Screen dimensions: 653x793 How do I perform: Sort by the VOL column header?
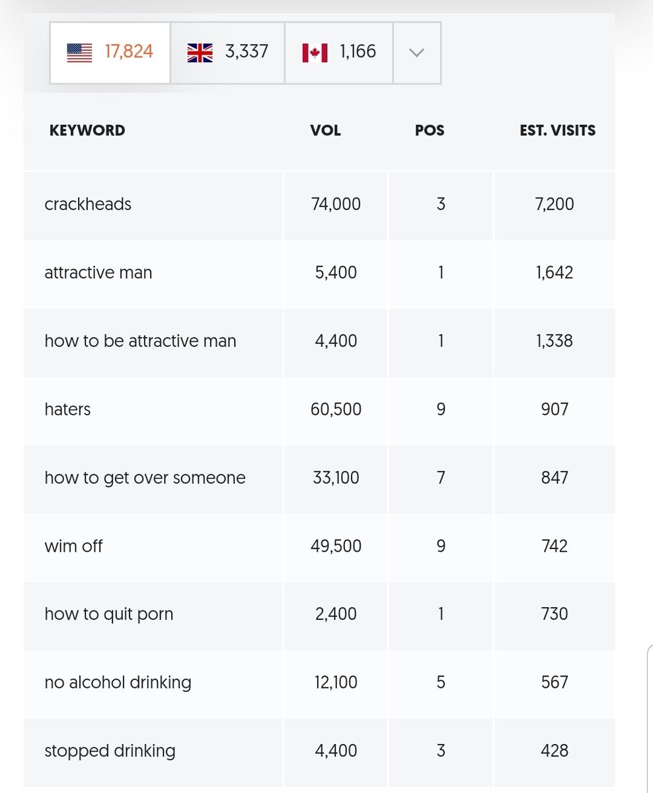(326, 130)
